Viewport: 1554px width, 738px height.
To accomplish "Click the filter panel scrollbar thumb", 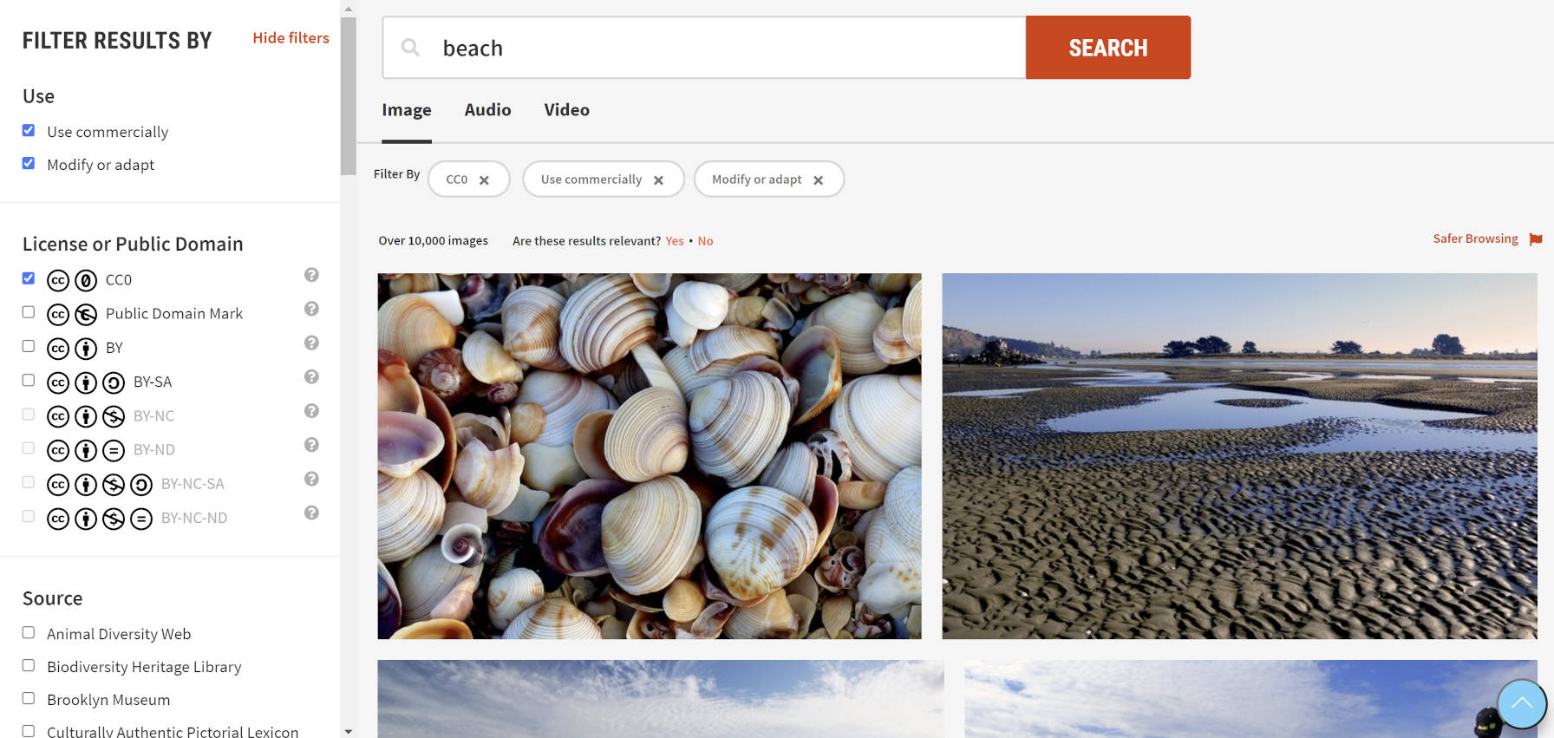I will pos(349,95).
